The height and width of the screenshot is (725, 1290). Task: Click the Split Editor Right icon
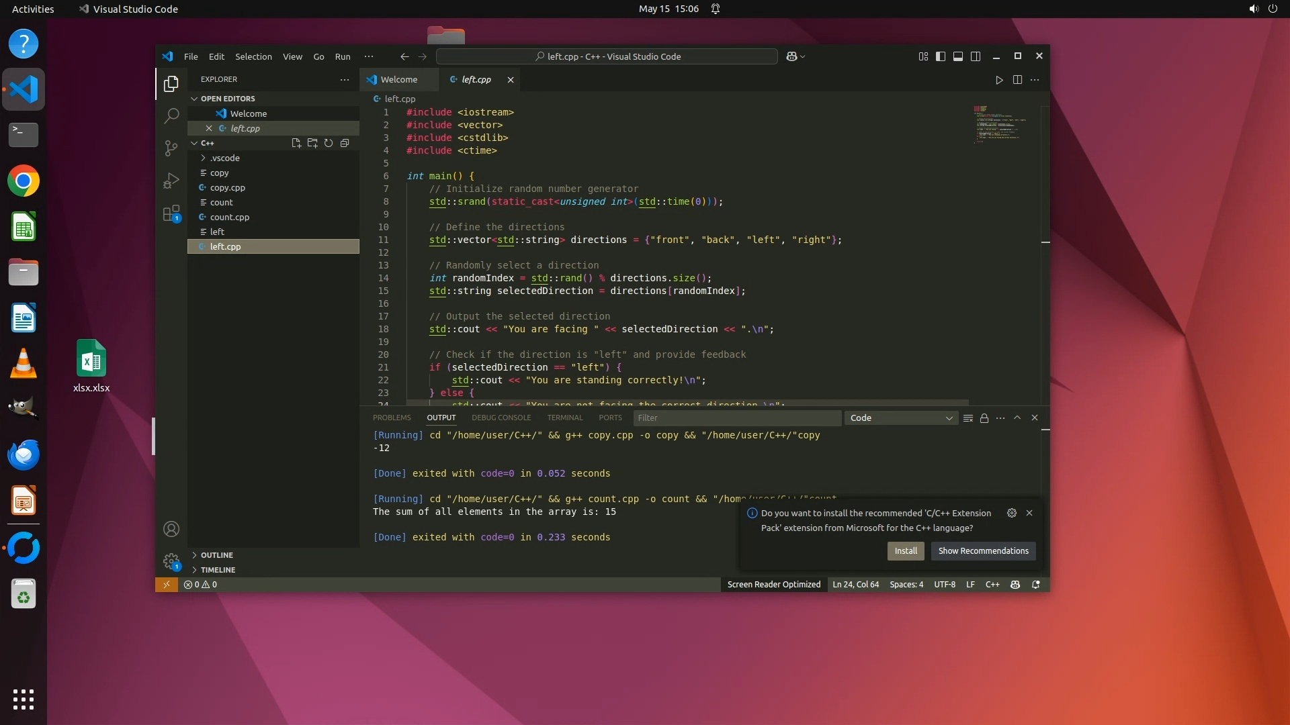[x=1017, y=80]
